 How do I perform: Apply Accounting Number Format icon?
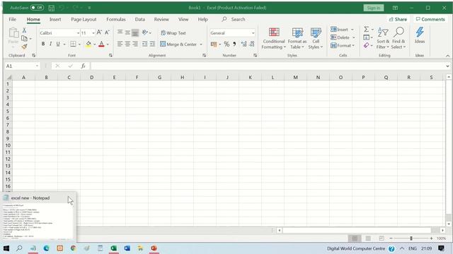click(214, 44)
